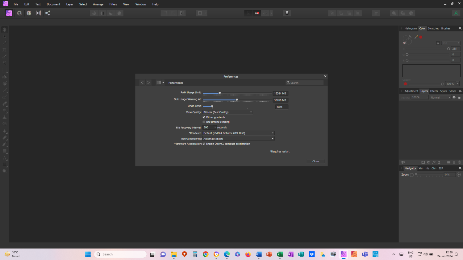Select the Move tool in the toolbar
463x260 pixels.
click(4, 36)
